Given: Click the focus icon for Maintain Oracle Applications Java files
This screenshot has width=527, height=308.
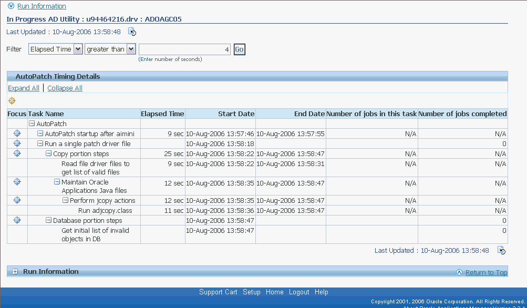Looking at the screenshot, I should click(17, 182).
